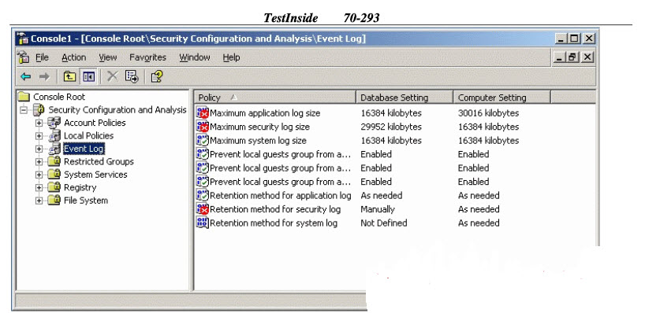Open the File menu

42,57
